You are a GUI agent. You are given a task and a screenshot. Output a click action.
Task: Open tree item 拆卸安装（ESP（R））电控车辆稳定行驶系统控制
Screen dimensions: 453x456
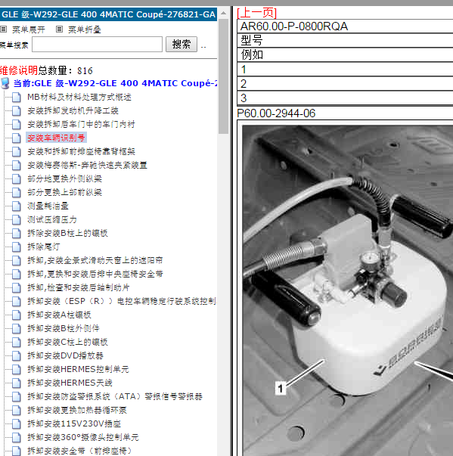click(122, 301)
